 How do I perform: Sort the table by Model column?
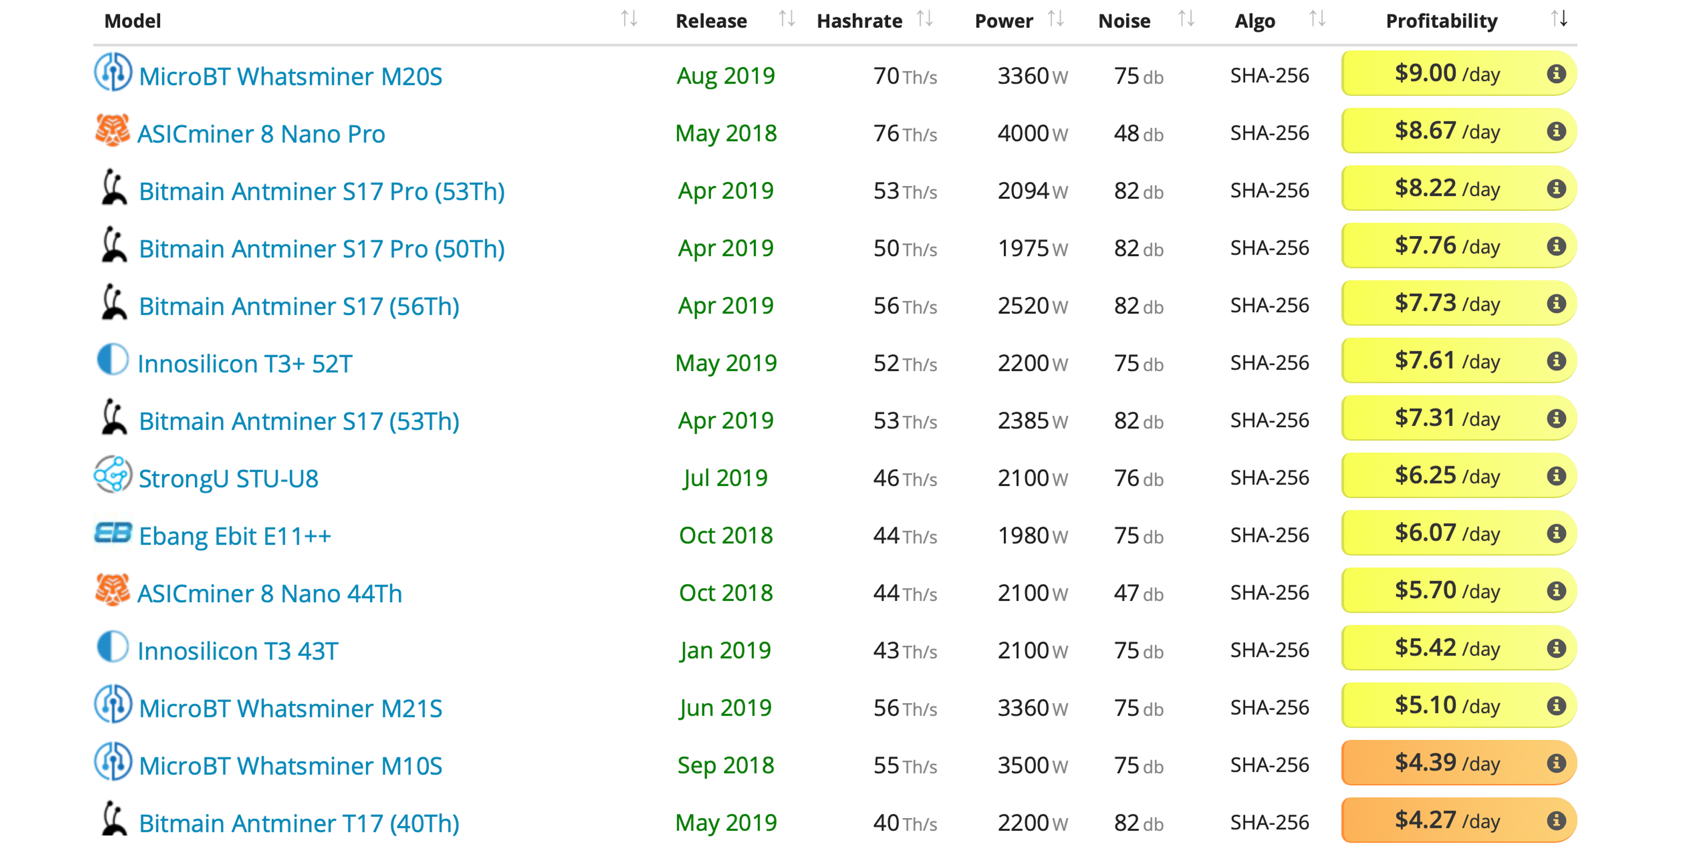(629, 19)
